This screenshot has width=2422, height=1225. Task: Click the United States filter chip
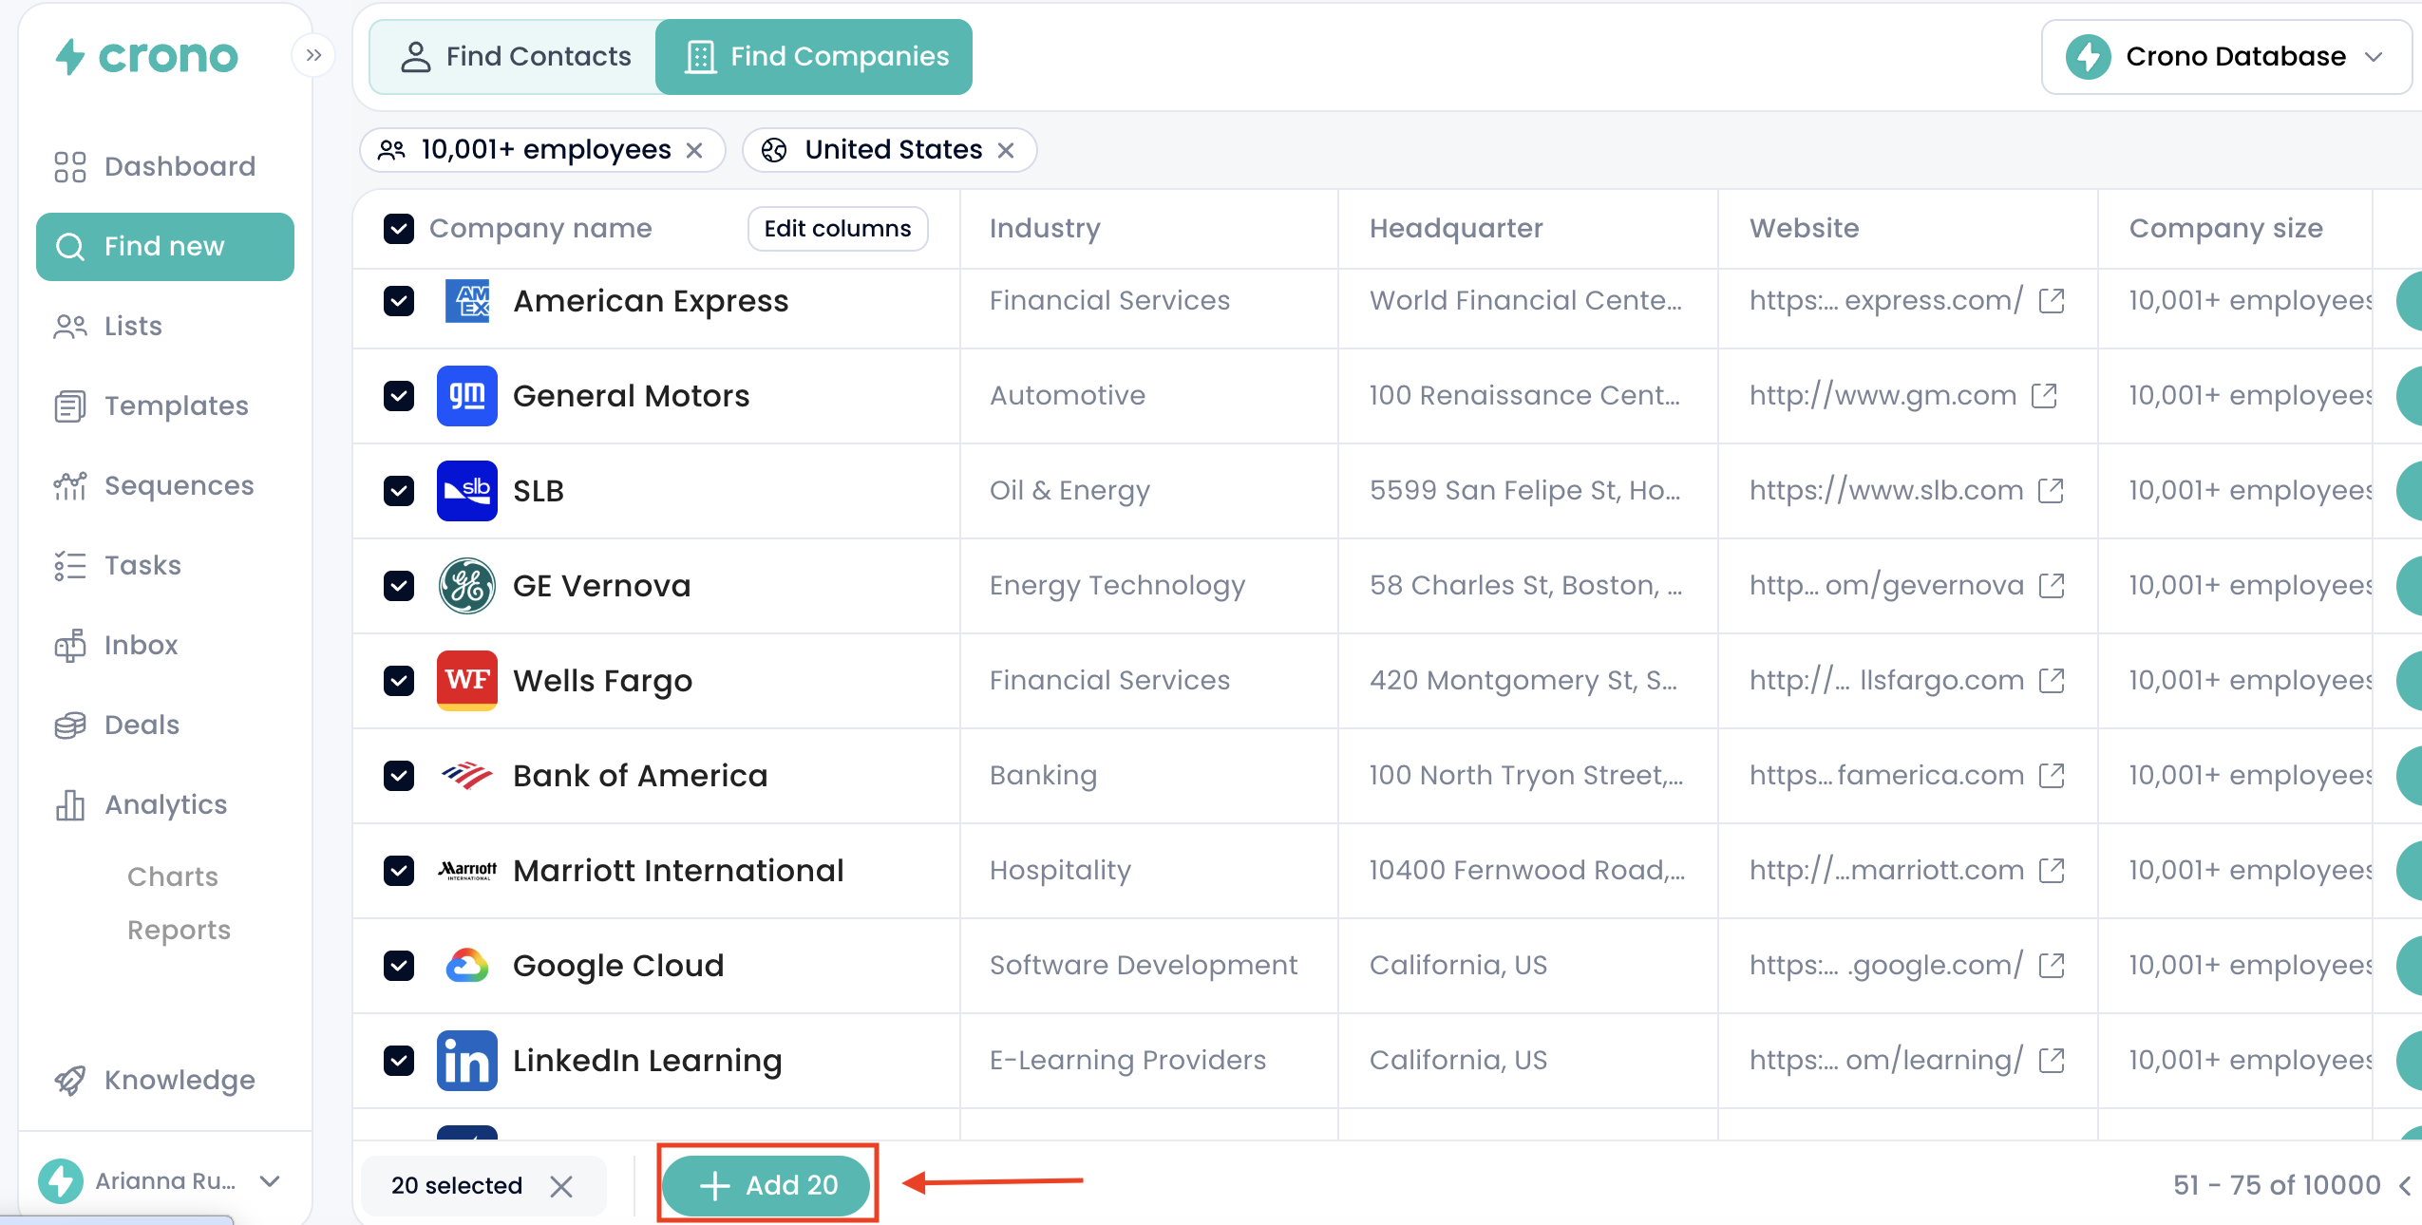pos(889,150)
